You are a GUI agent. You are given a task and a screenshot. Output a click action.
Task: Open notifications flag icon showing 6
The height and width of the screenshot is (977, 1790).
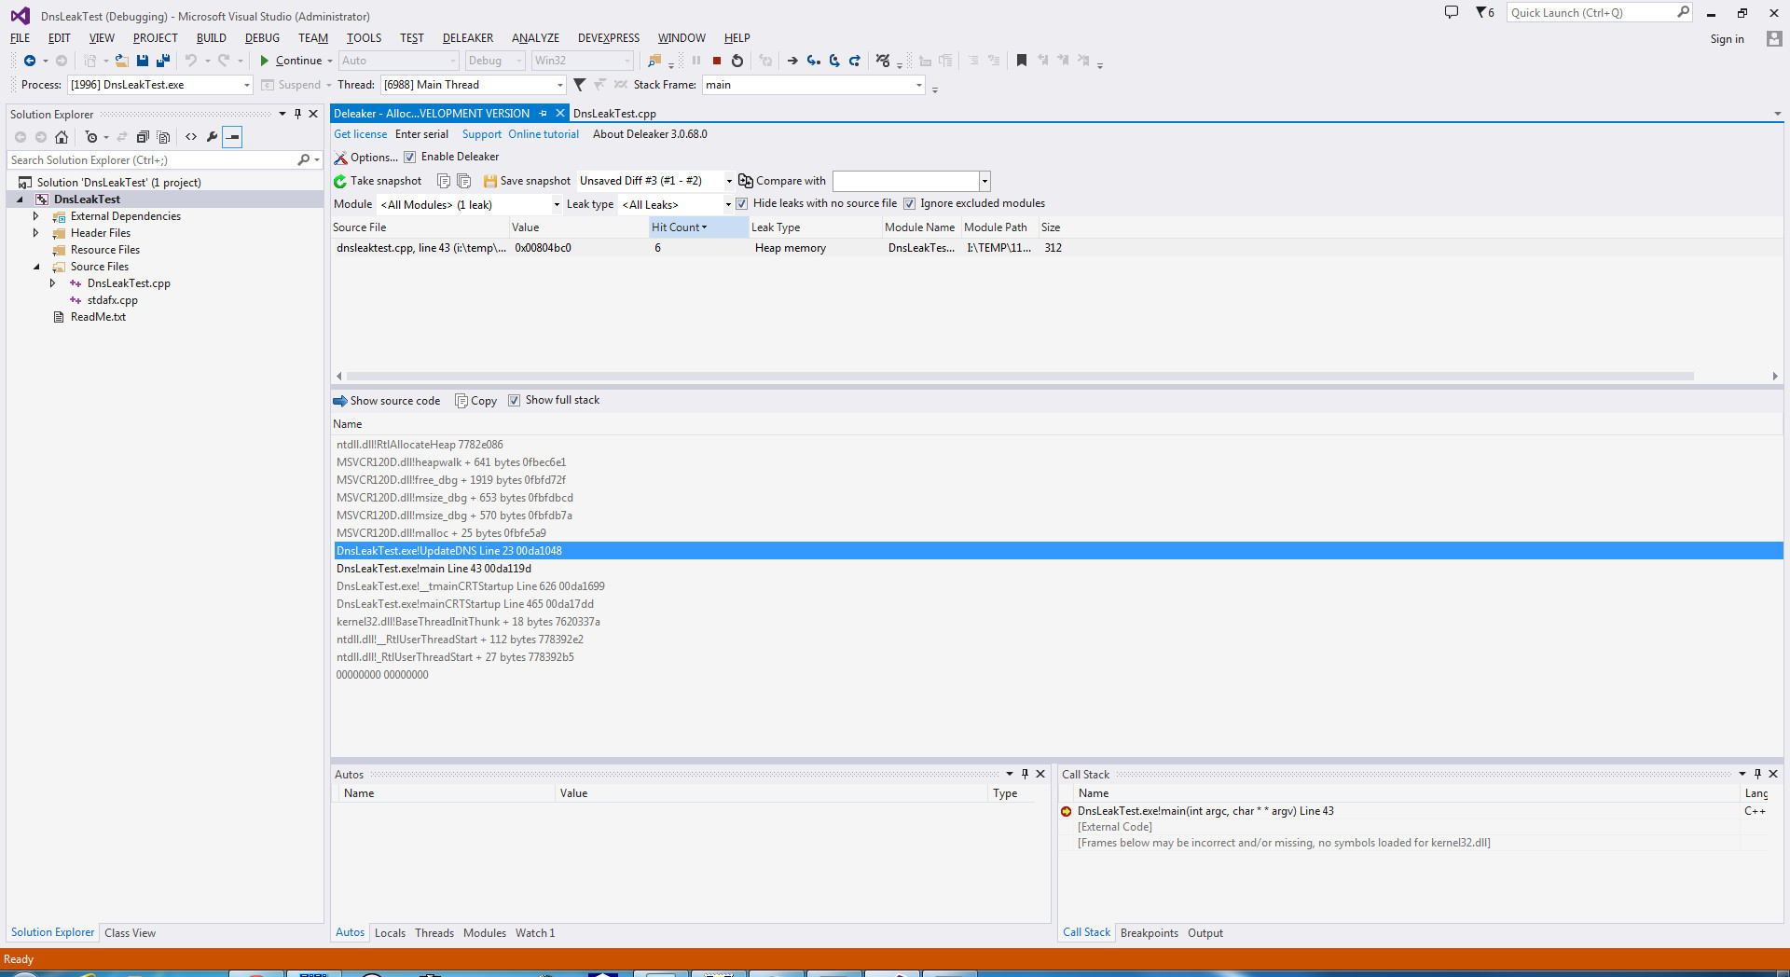pos(1485,12)
